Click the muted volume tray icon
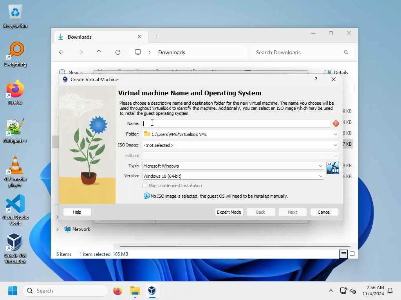Image resolution: width=401 pixels, height=300 pixels. point(353,291)
